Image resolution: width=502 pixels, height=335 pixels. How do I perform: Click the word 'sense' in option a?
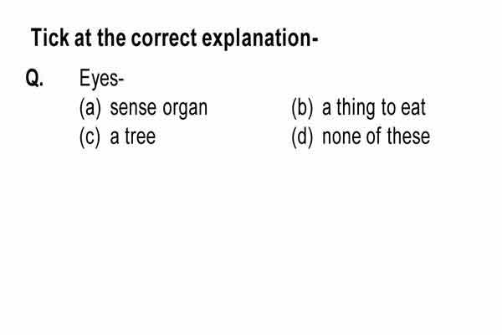[133, 108]
